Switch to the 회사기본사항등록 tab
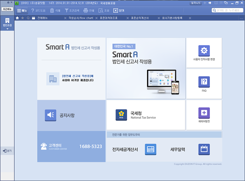This screenshot has width=245, height=181. click(172, 18)
